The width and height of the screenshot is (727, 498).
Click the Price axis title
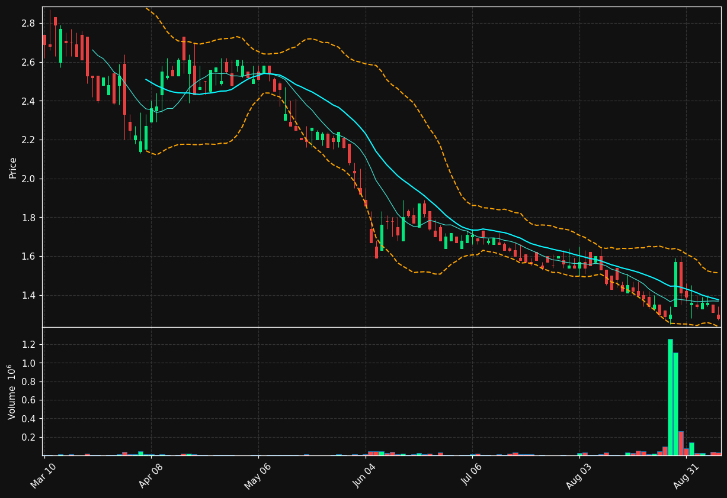pos(12,167)
